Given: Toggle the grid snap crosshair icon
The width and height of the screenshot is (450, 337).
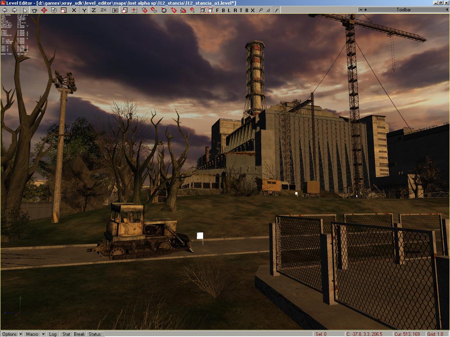Looking at the screenshot, I should pyautogui.click(x=134, y=10).
